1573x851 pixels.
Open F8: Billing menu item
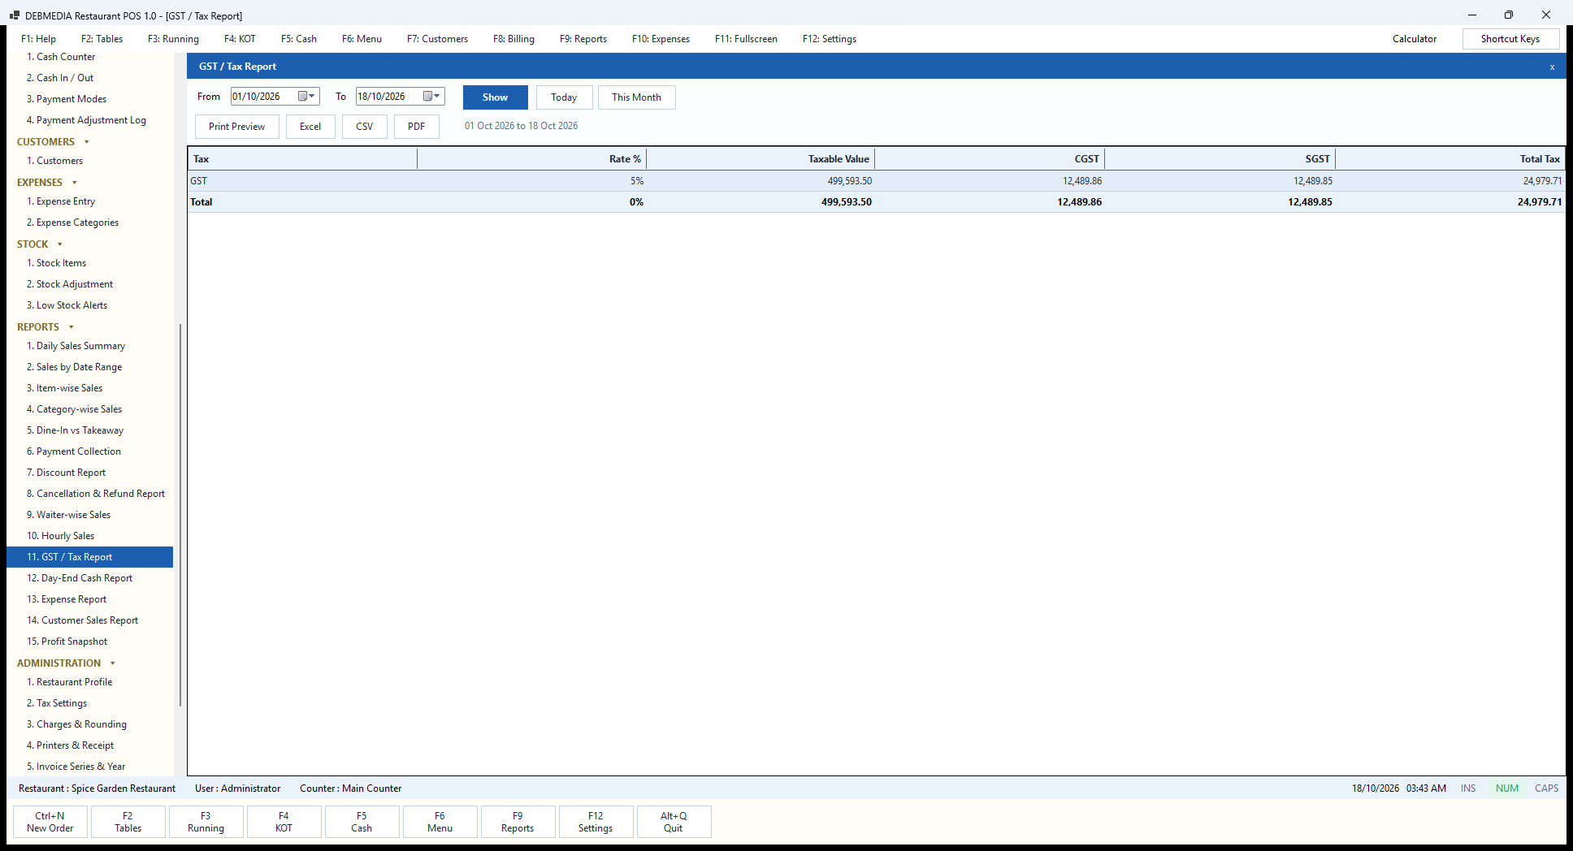[x=513, y=39]
